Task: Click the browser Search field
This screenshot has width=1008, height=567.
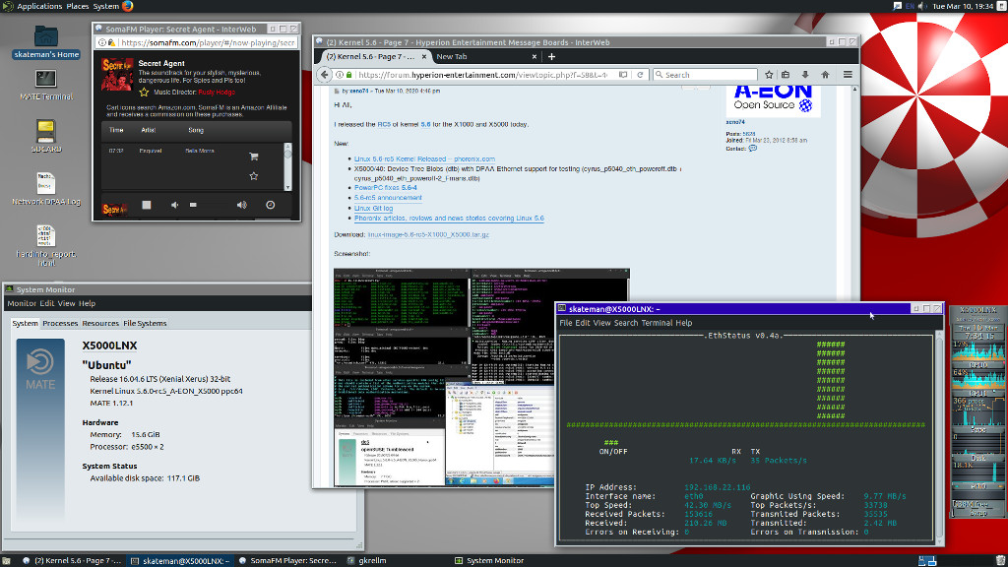Action: pyautogui.click(x=705, y=75)
